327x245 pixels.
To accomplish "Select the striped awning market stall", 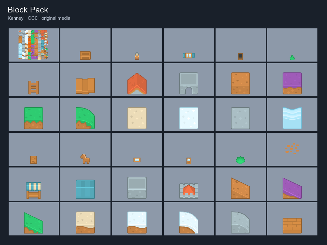I will click(34, 190).
